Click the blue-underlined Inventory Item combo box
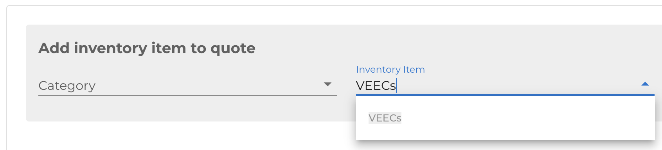The height and width of the screenshot is (150, 662). (x=505, y=85)
